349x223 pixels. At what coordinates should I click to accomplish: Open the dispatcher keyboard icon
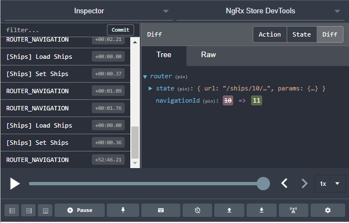pos(161,210)
